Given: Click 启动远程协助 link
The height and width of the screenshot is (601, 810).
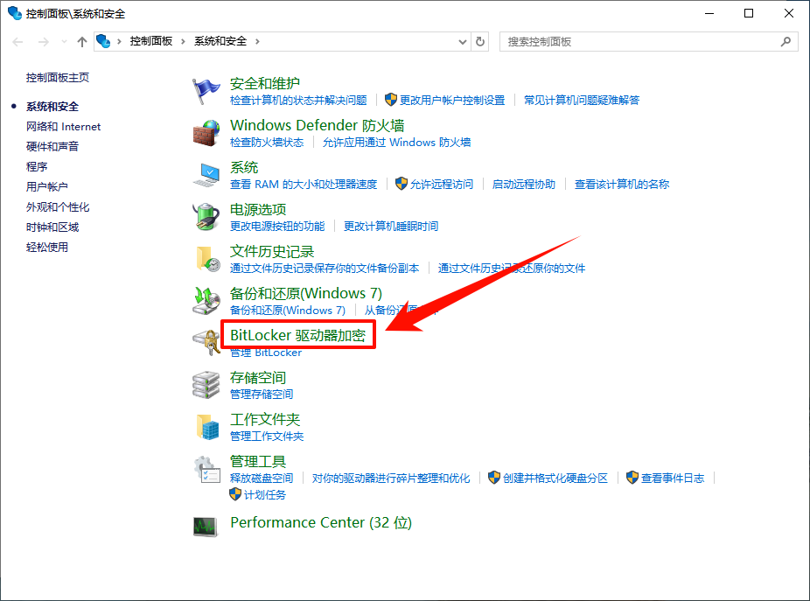Looking at the screenshot, I should (x=523, y=185).
